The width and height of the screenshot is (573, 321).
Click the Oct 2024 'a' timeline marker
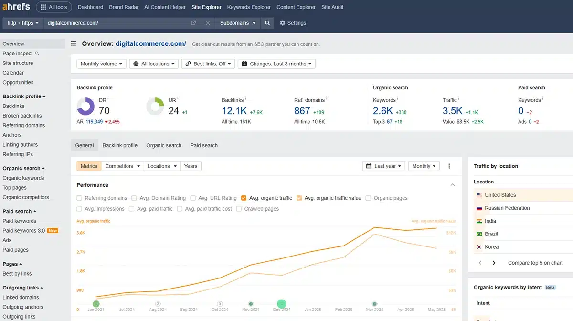(220, 303)
